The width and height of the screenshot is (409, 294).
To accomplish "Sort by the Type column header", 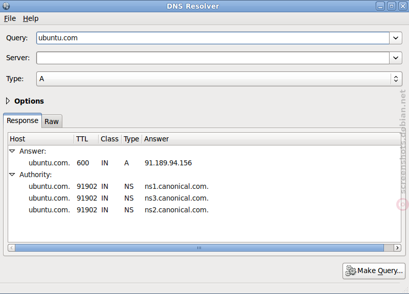I will coord(131,139).
